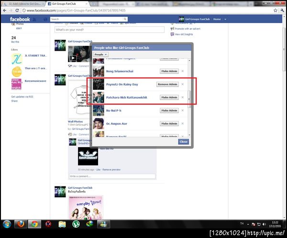Make Oc Ampon Aor an admin

[169, 124]
